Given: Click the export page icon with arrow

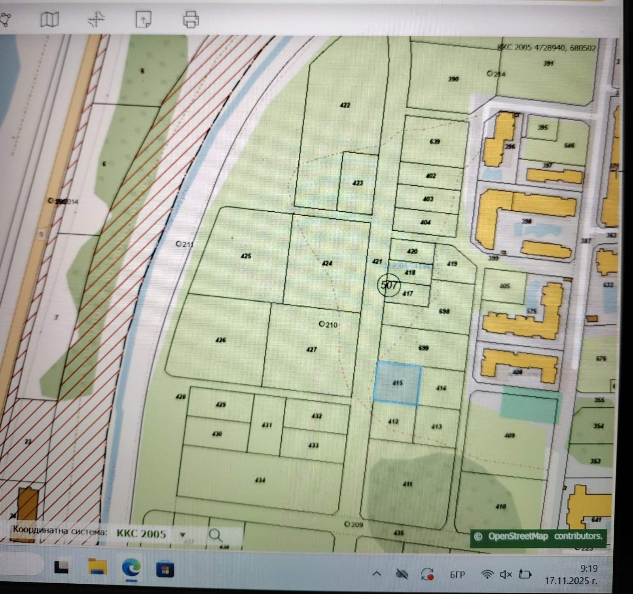Looking at the screenshot, I should click(143, 19).
